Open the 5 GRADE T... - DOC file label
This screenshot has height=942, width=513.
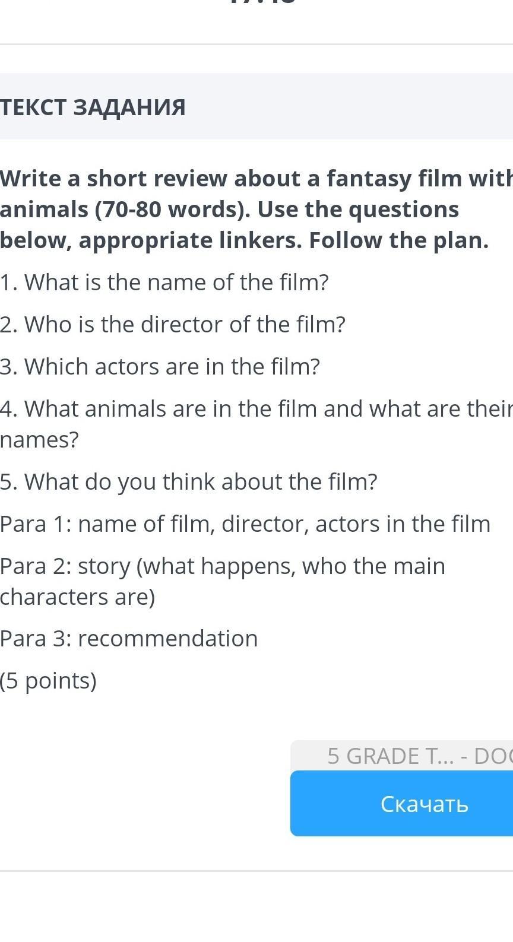click(419, 756)
